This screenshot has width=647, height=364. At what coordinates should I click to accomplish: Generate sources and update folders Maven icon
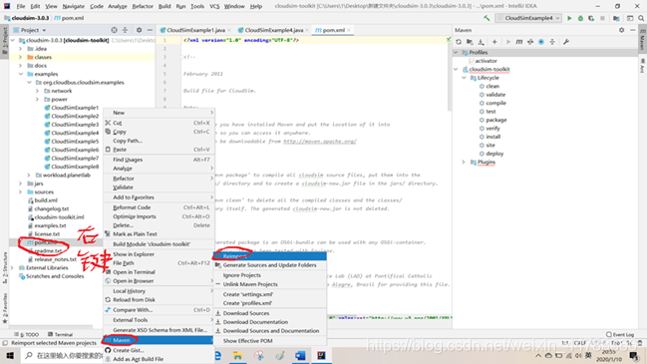pyautogui.click(x=470, y=42)
